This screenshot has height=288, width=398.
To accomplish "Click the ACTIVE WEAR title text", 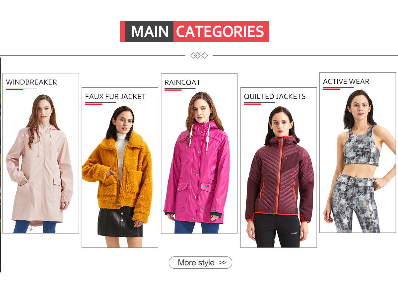I will (x=346, y=82).
